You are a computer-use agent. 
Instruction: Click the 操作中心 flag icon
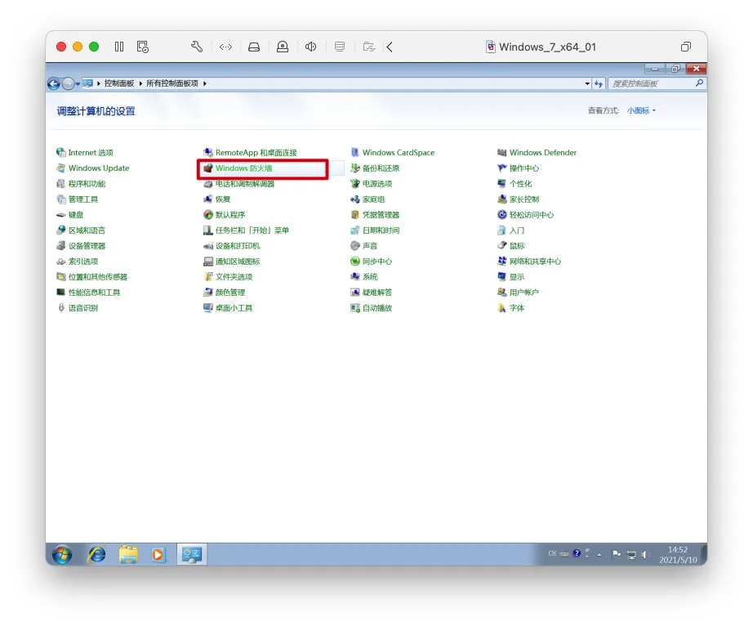(501, 168)
